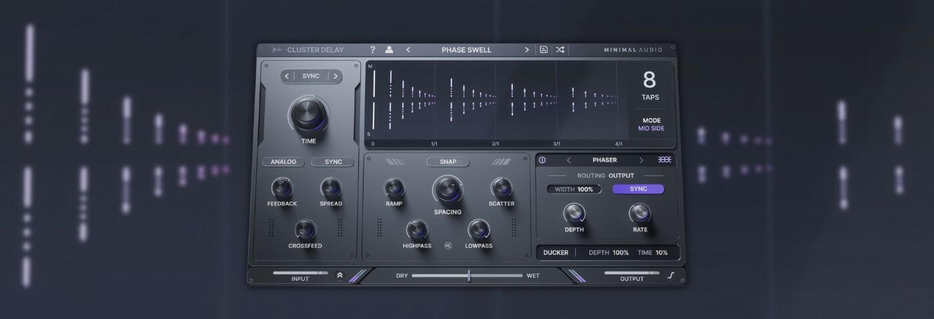This screenshot has width=934, height=319.
Task: Select the right-leaning ramp shape icon
Action: tap(501, 162)
